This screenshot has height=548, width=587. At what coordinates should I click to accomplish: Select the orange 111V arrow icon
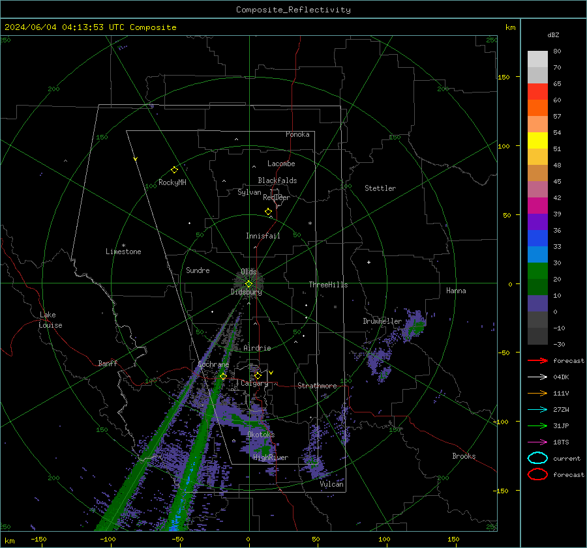coord(537,393)
